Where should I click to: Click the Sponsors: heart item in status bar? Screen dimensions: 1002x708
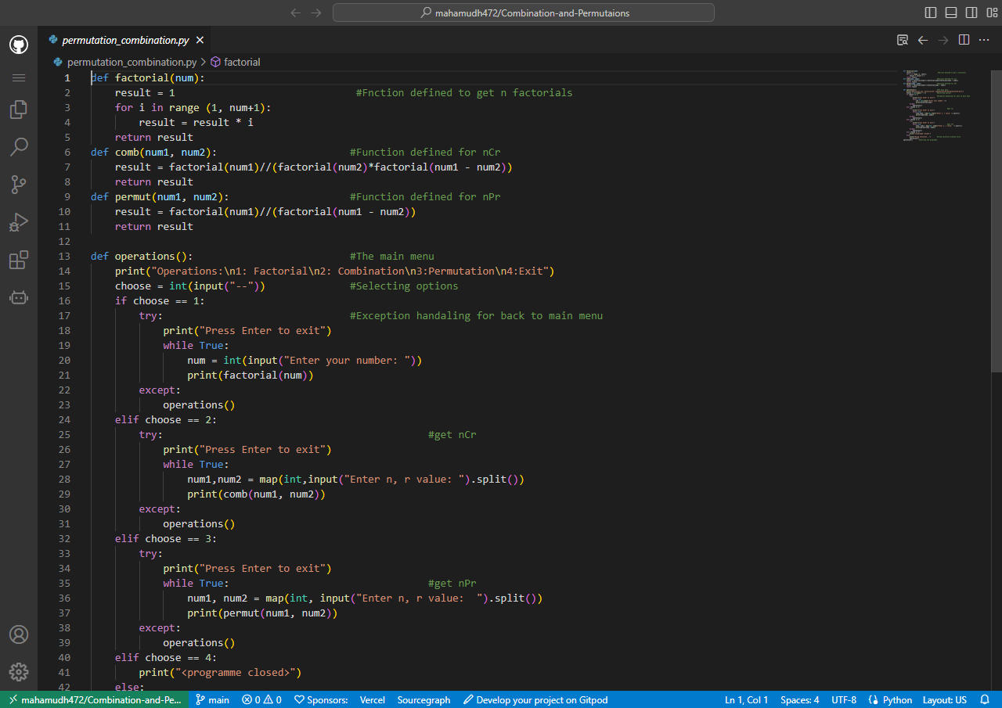pos(321,699)
